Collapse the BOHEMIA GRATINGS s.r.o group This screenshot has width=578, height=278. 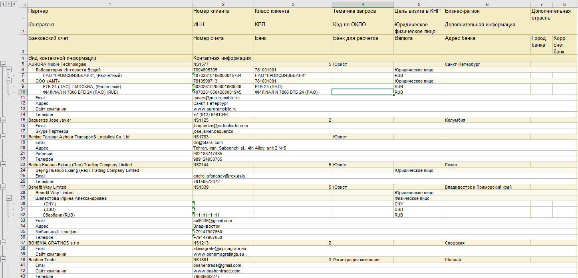(3, 243)
